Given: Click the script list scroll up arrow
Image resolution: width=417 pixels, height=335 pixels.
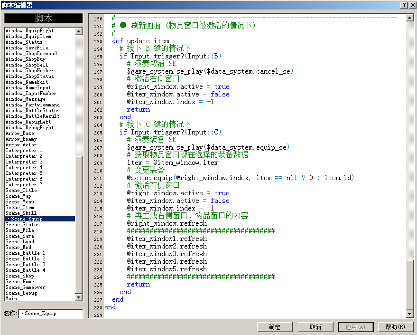Looking at the screenshot, I should point(79,31).
